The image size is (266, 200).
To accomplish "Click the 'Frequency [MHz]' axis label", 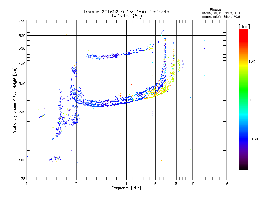I will pyautogui.click(x=126, y=188).
